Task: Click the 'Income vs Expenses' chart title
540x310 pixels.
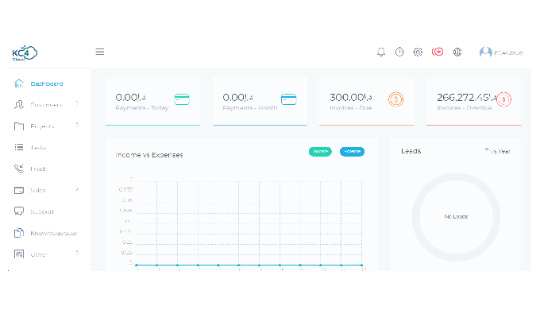Action: pyautogui.click(x=149, y=155)
